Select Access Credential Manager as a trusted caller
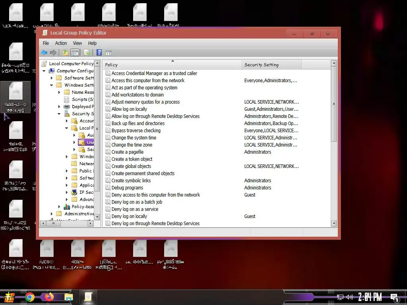Image resolution: width=407 pixels, height=305 pixels. point(154,73)
